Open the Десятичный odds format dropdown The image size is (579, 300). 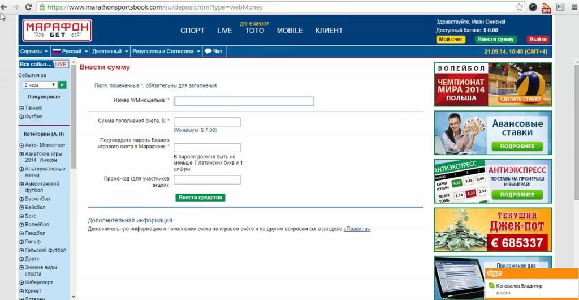[110, 52]
